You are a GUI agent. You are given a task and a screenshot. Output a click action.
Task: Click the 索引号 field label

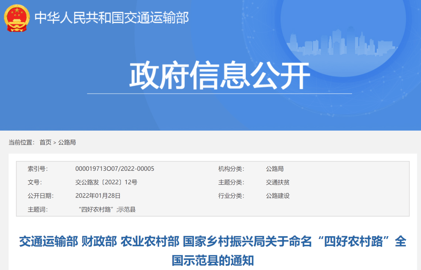point(37,169)
